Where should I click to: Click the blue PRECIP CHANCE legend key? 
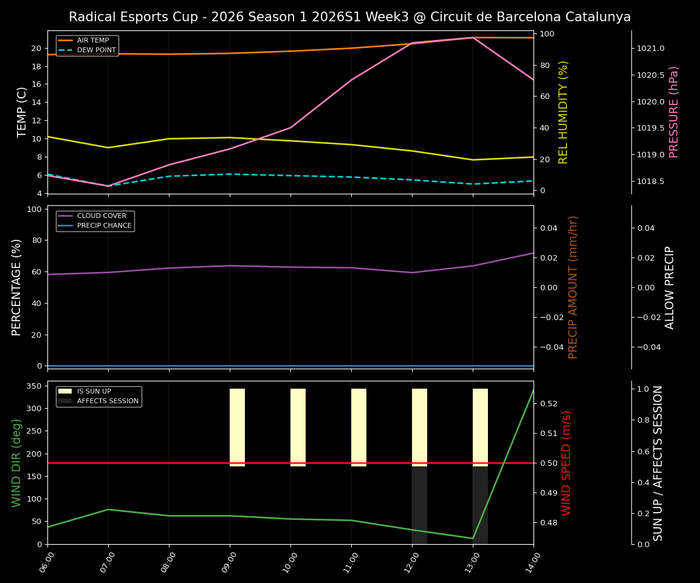point(67,225)
